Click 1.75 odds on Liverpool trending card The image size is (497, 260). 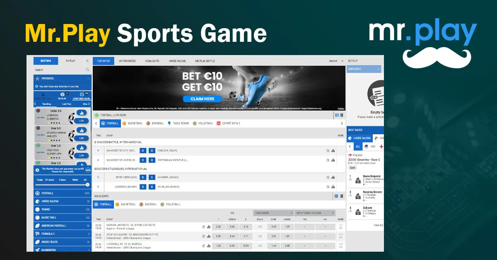pos(81,120)
